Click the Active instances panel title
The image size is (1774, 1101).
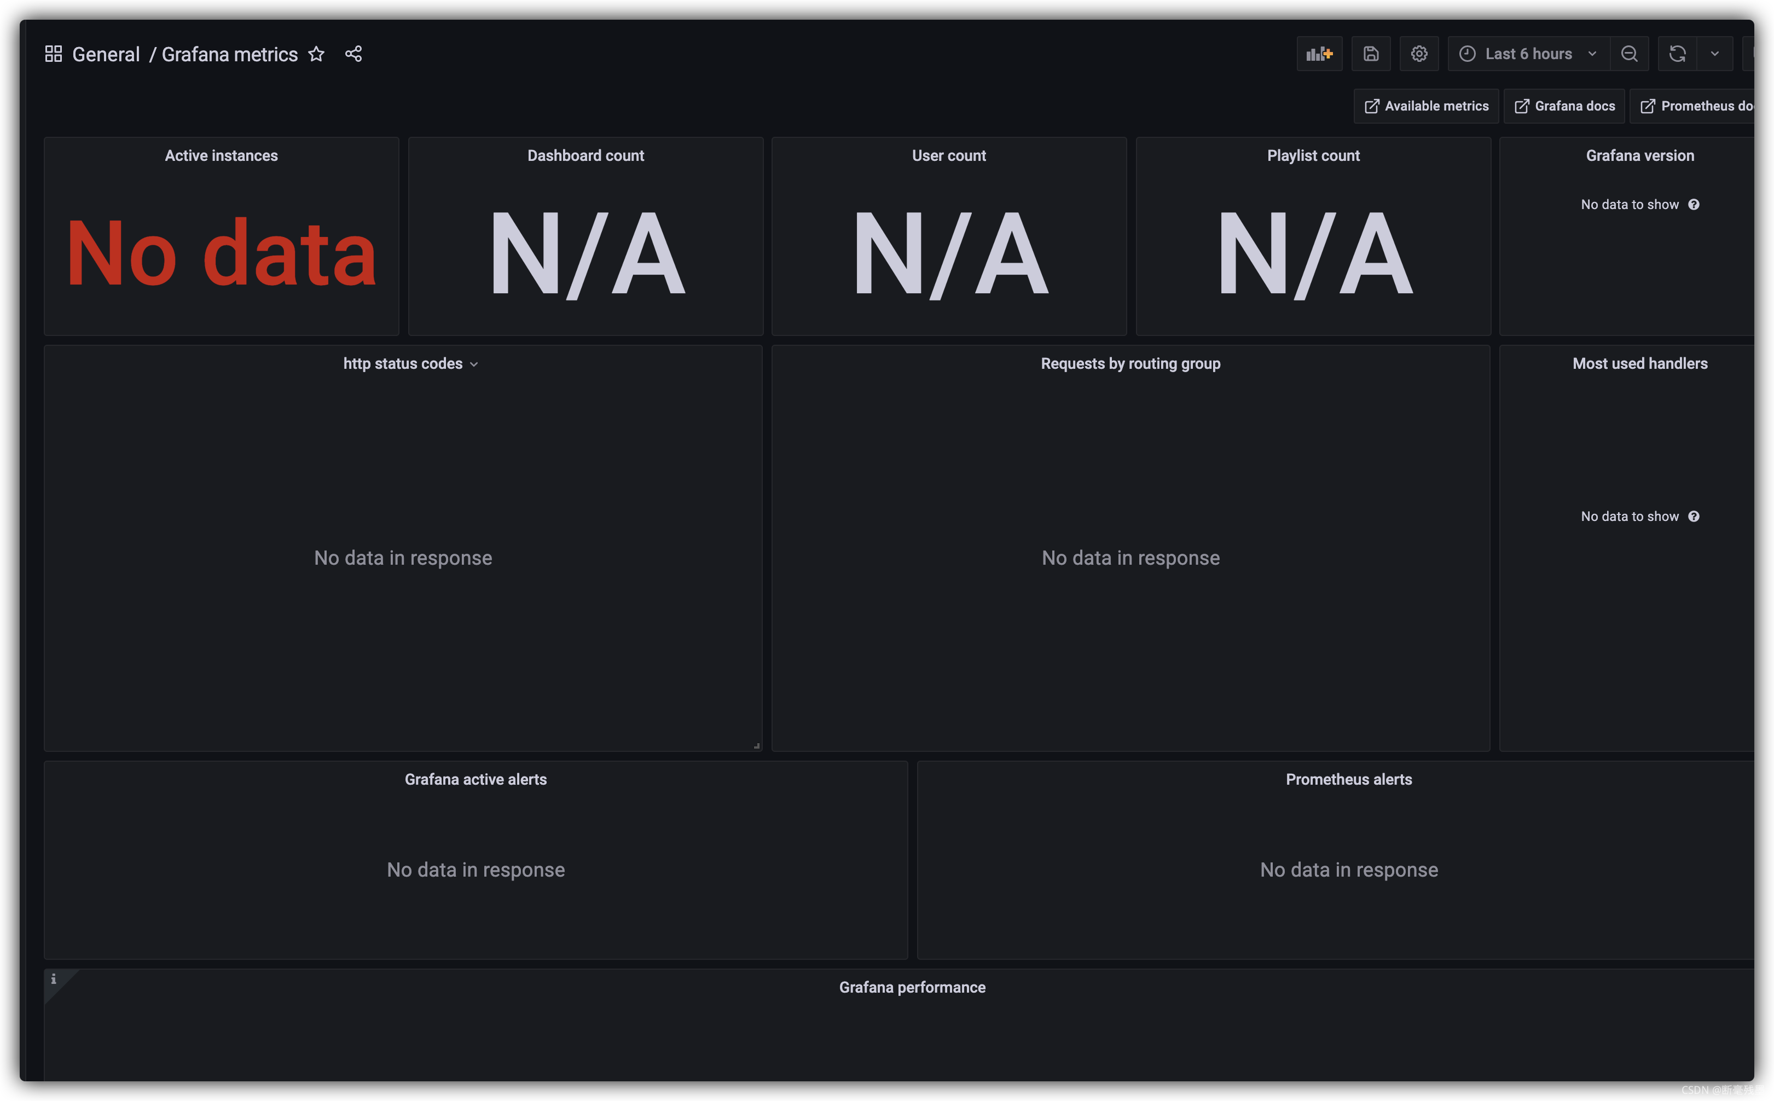point(221,156)
